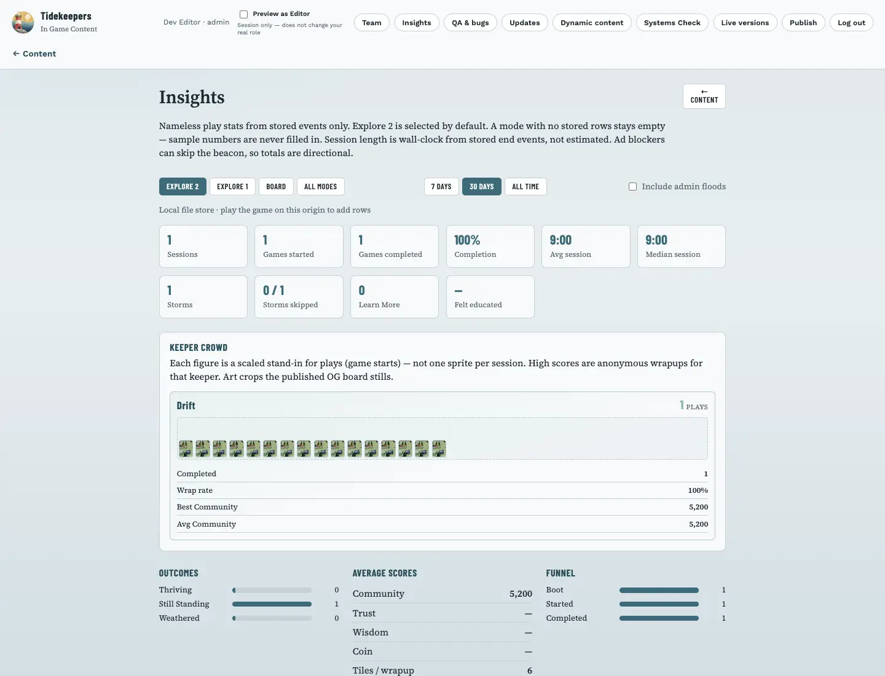Open the Updates page
The image size is (885, 676).
click(x=525, y=23)
